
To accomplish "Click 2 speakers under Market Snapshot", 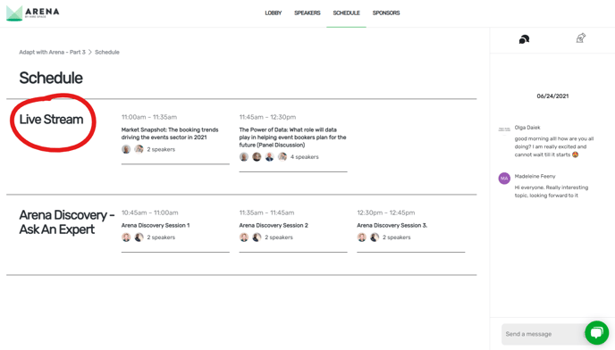I will [x=161, y=149].
